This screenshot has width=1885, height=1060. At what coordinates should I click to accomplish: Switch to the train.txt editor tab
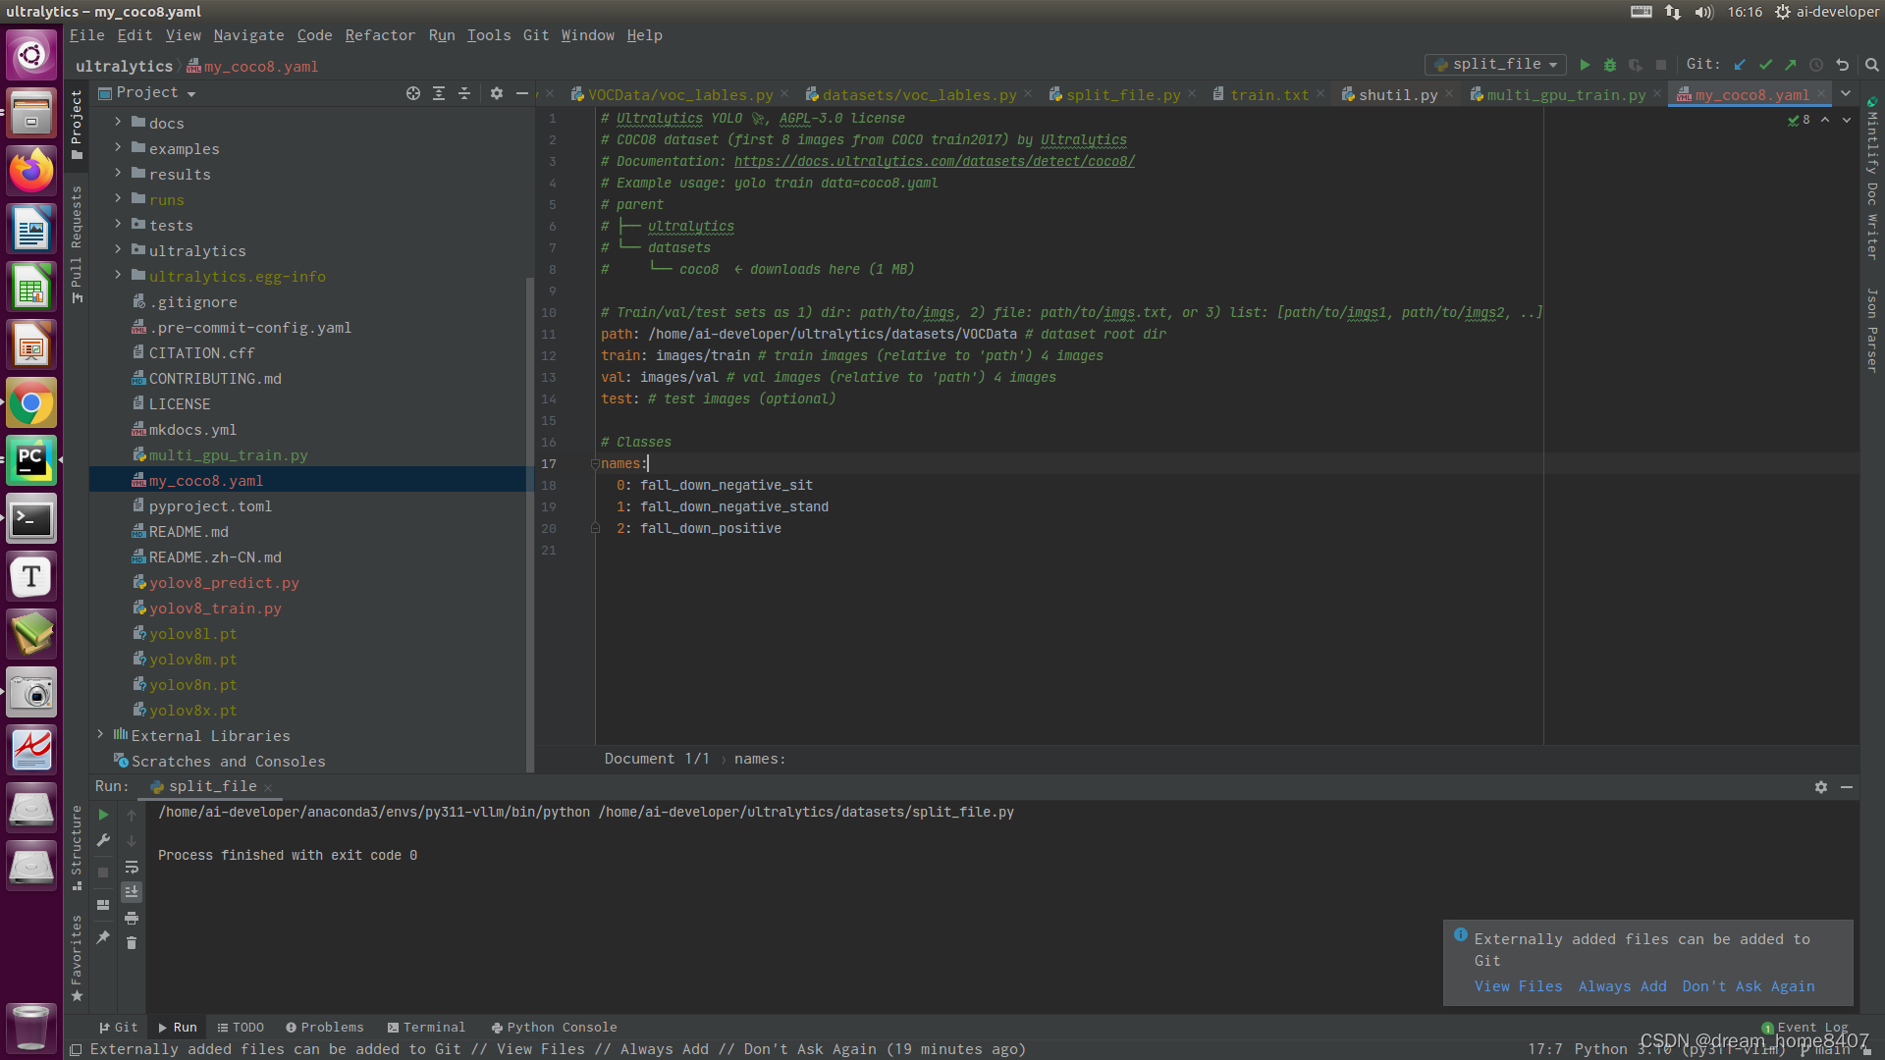click(x=1268, y=95)
